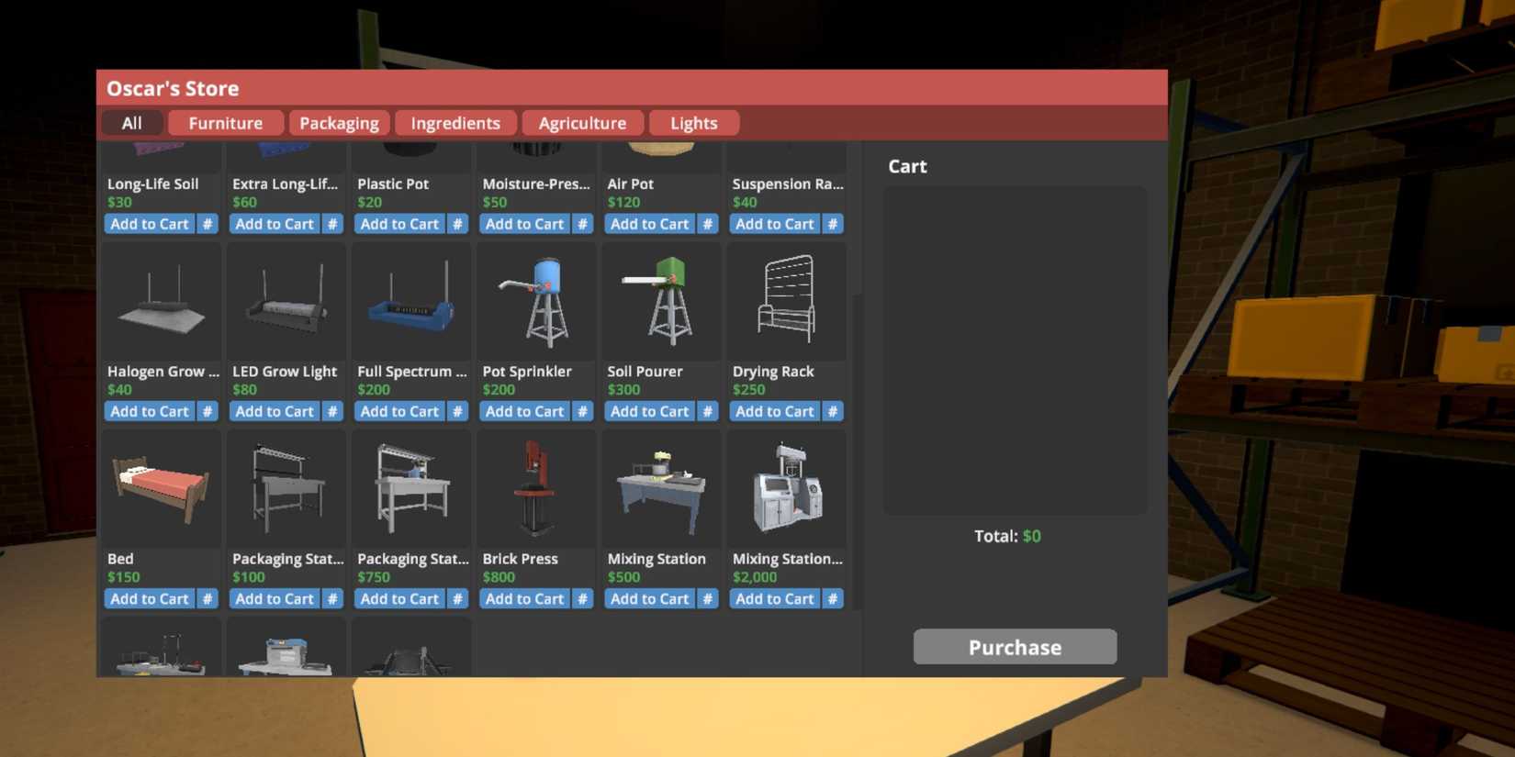This screenshot has height=757, width=1515.
Task: Set quantity # for Full Spectrum light
Action: 457,411
